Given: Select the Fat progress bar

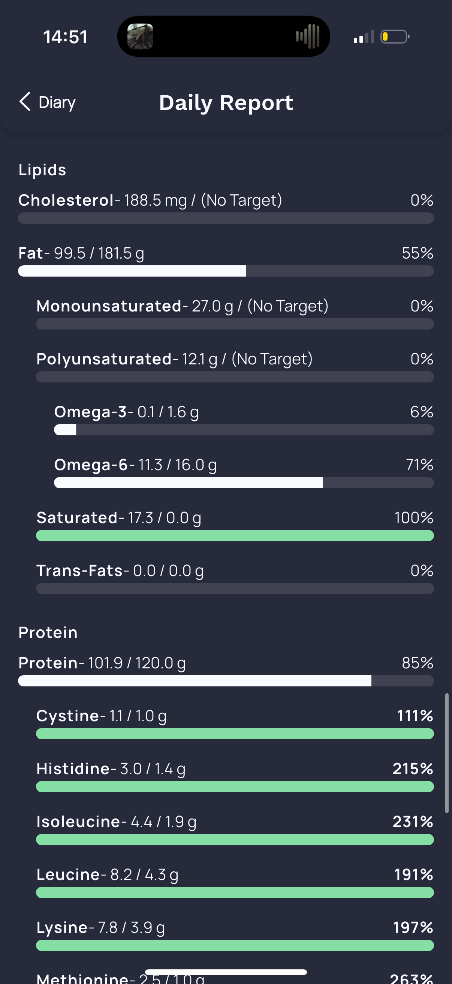Looking at the screenshot, I should (x=226, y=271).
